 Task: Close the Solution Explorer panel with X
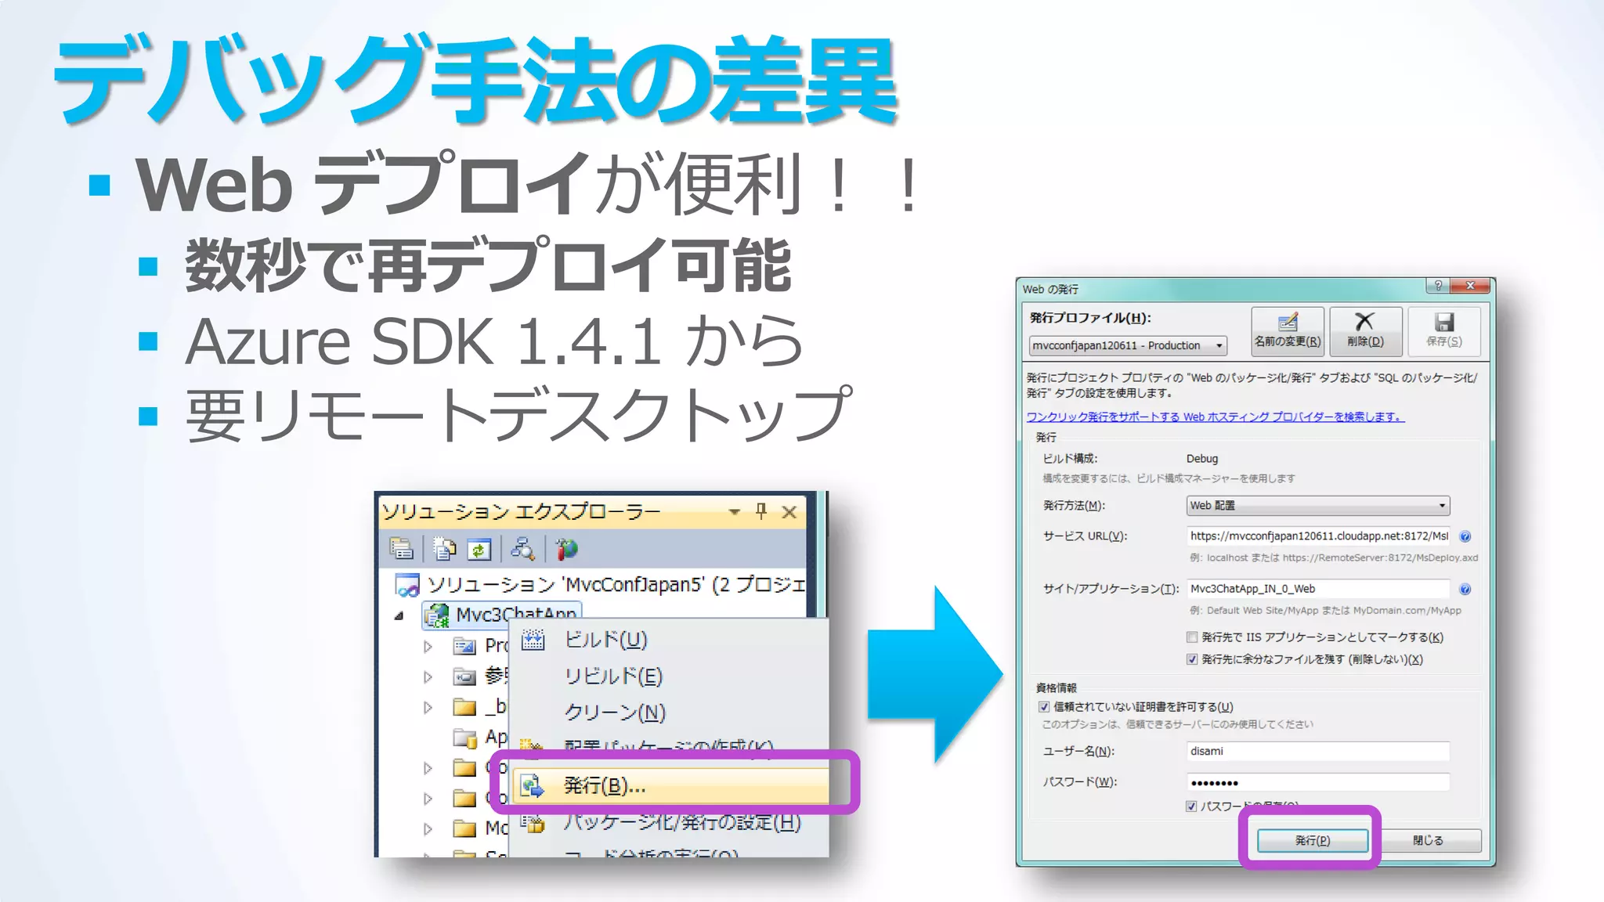(789, 512)
